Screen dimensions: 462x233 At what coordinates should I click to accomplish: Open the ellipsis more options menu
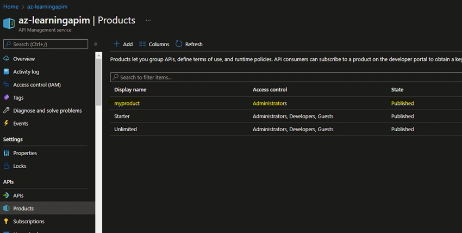148,20
